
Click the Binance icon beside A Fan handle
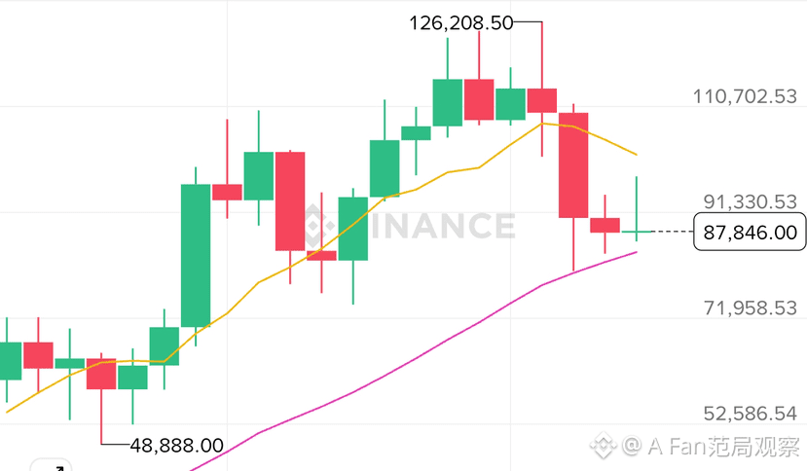coord(605,446)
